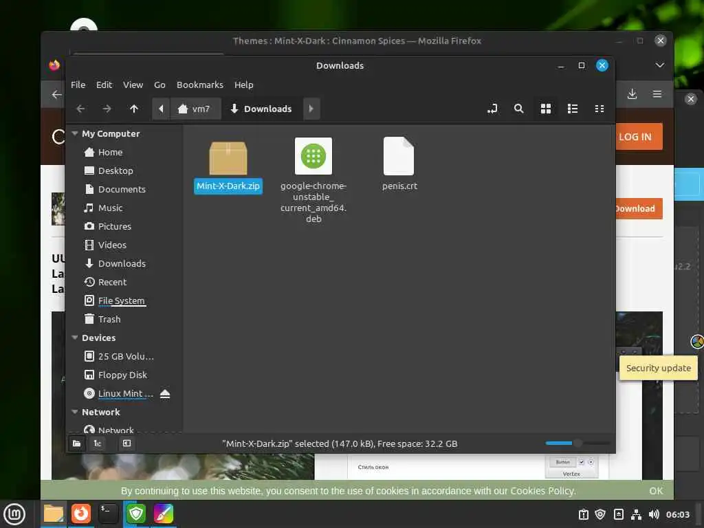Open the View menu

click(133, 85)
